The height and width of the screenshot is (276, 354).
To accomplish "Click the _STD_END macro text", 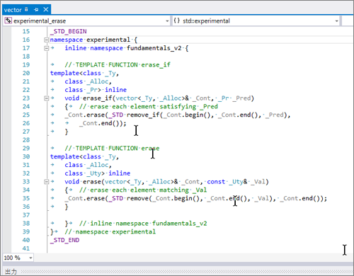I will 65,240.
